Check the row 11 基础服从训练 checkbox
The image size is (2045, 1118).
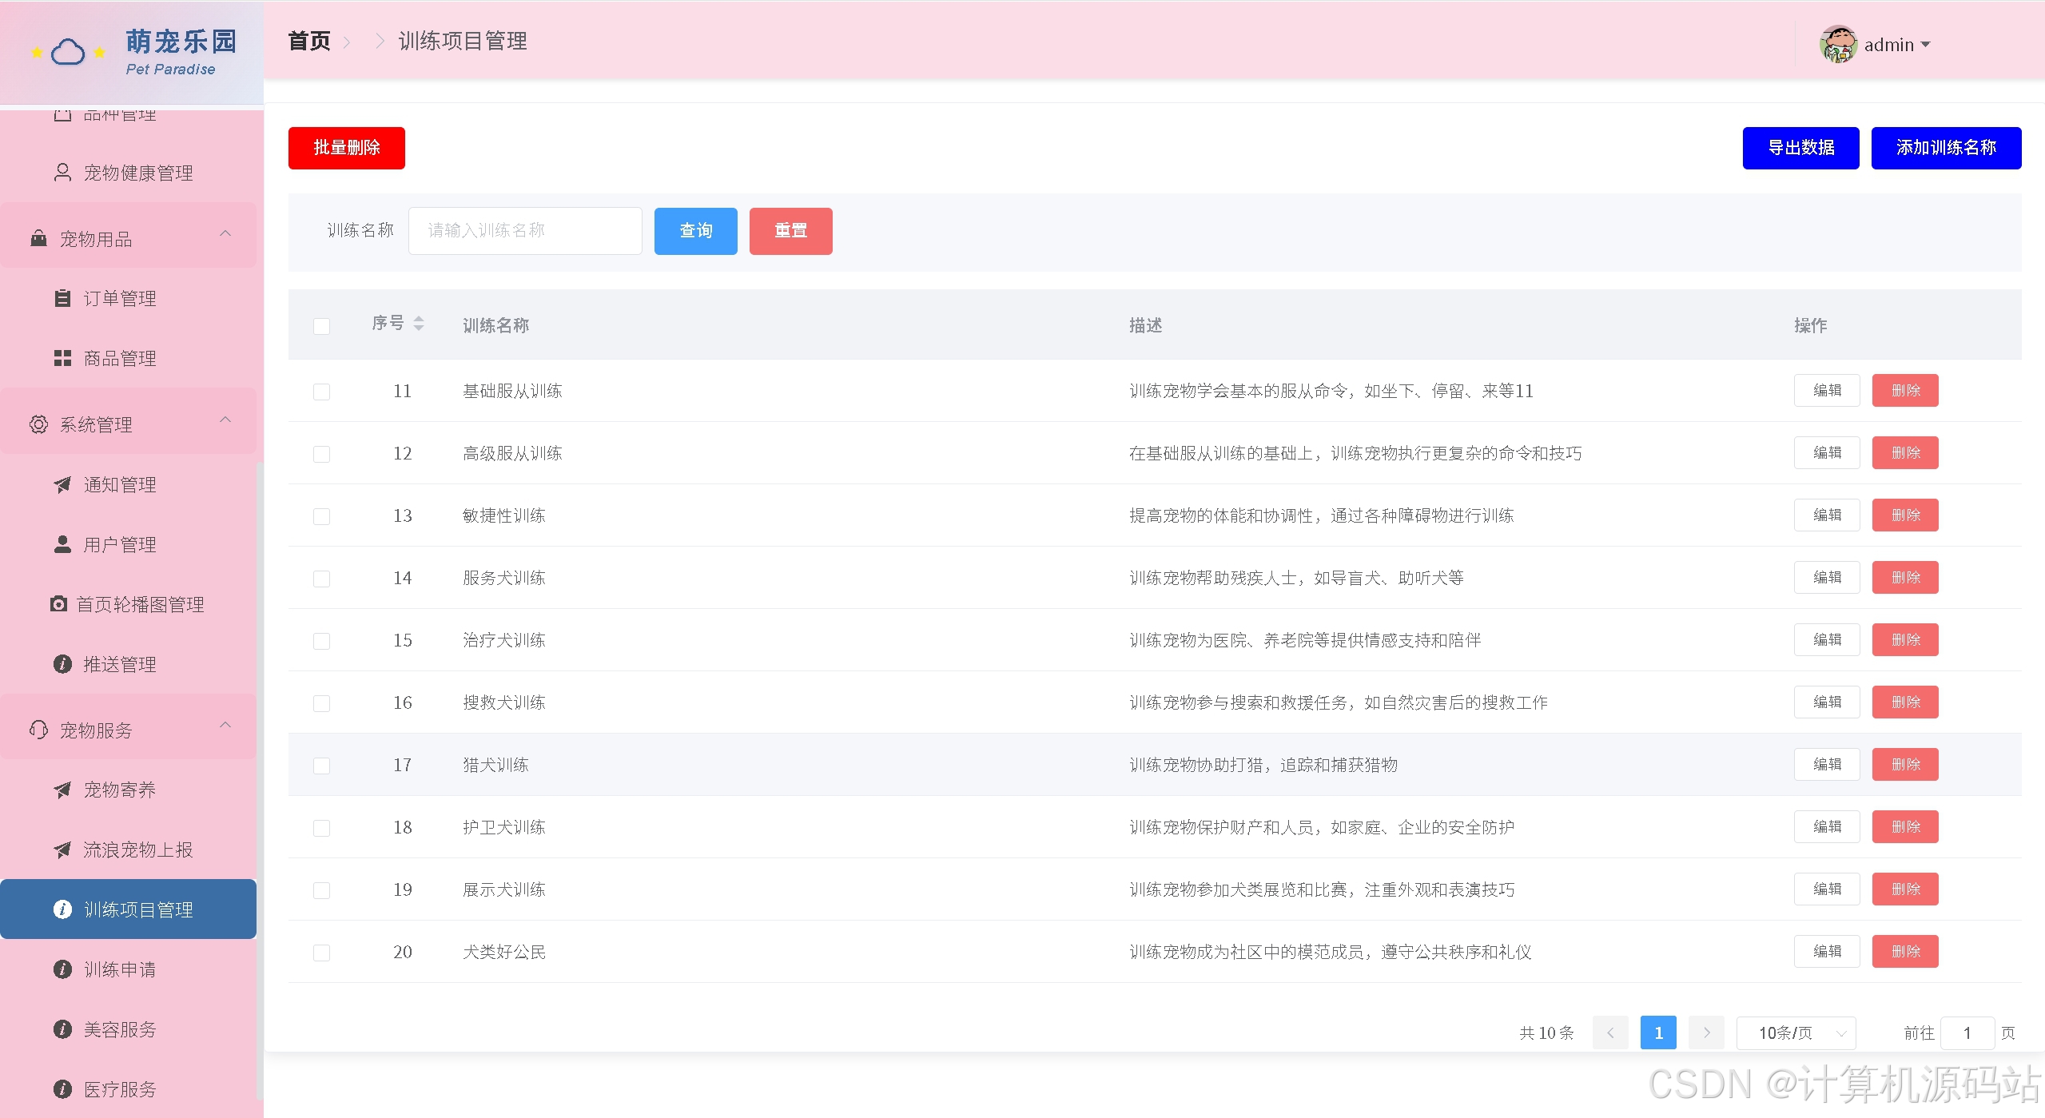tap(322, 392)
